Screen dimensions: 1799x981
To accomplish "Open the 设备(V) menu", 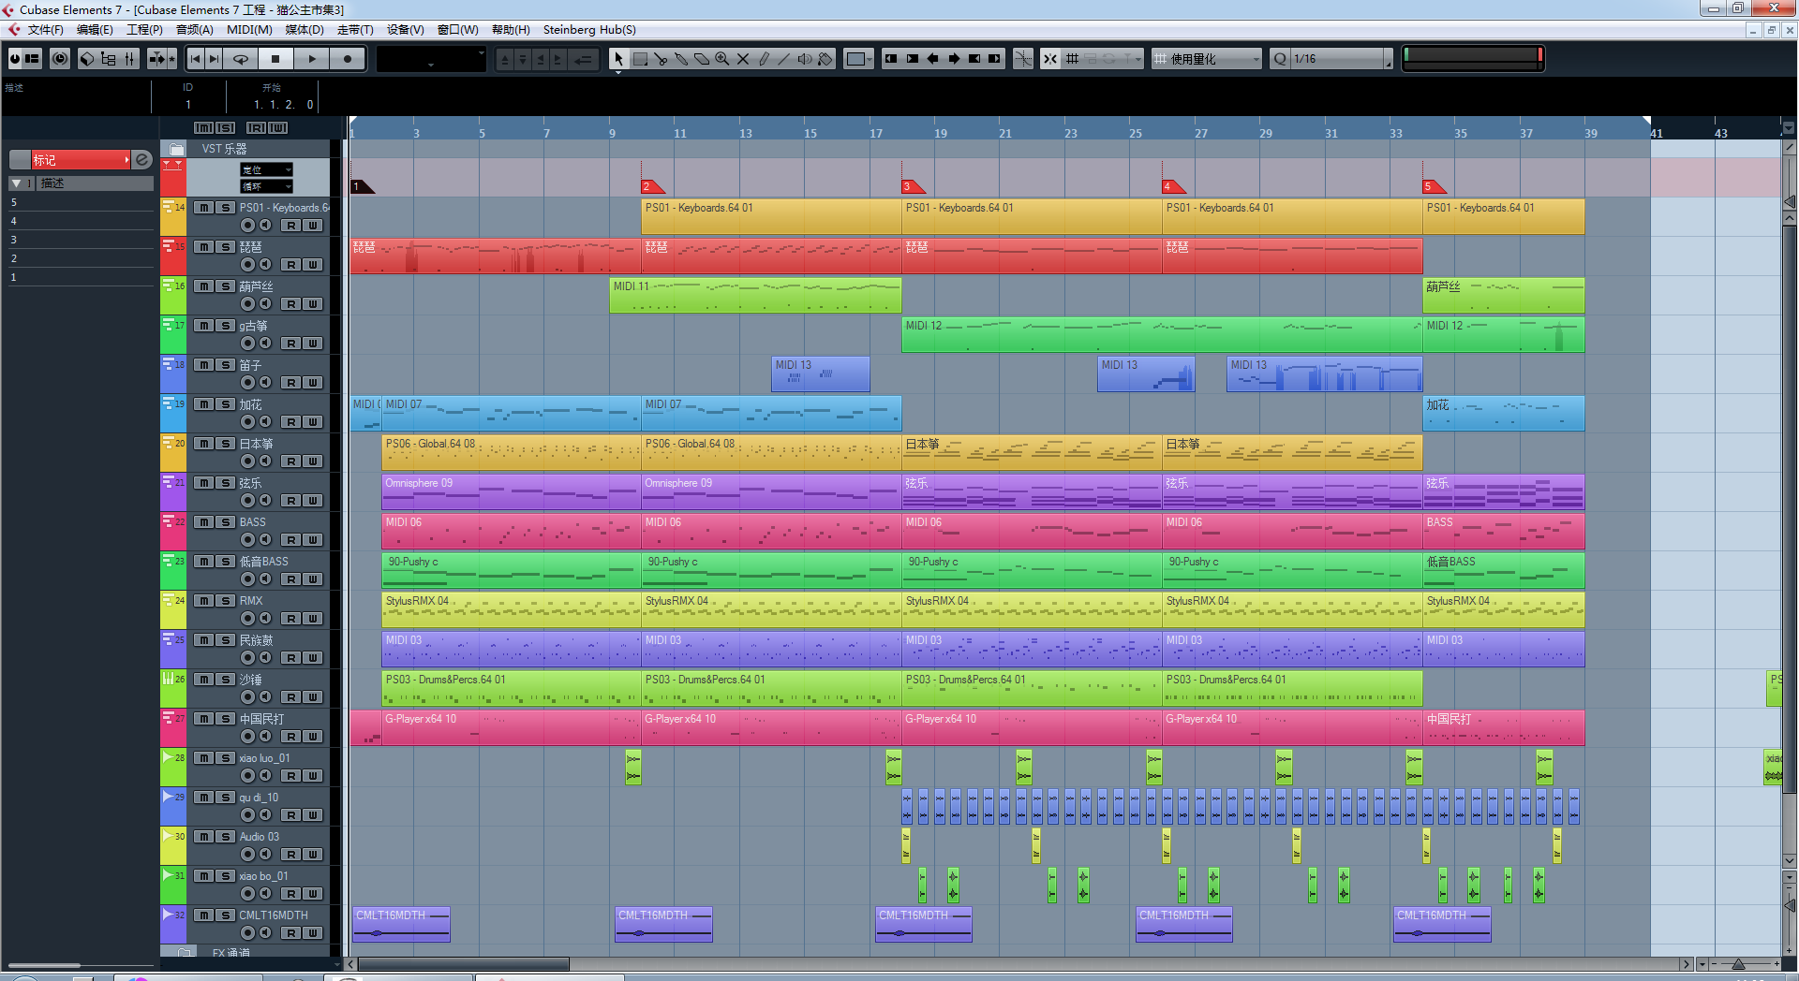I will 405,30.
